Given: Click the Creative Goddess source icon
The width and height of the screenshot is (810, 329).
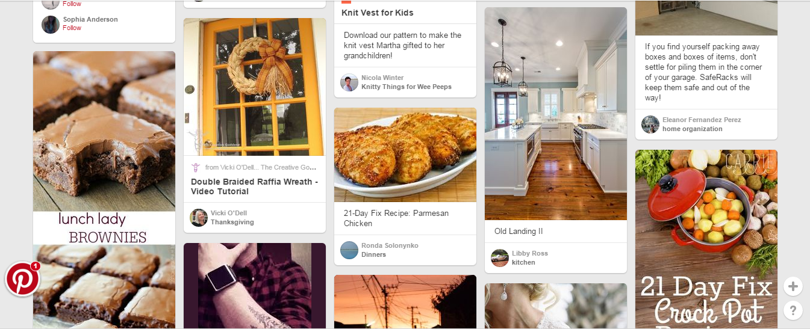Looking at the screenshot, I should (x=195, y=167).
